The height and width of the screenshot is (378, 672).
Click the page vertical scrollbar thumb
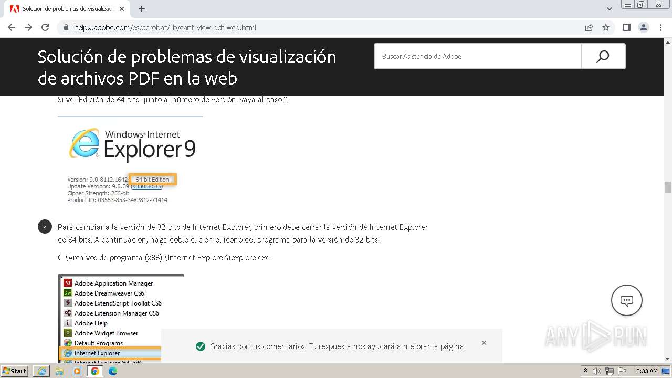(x=668, y=187)
